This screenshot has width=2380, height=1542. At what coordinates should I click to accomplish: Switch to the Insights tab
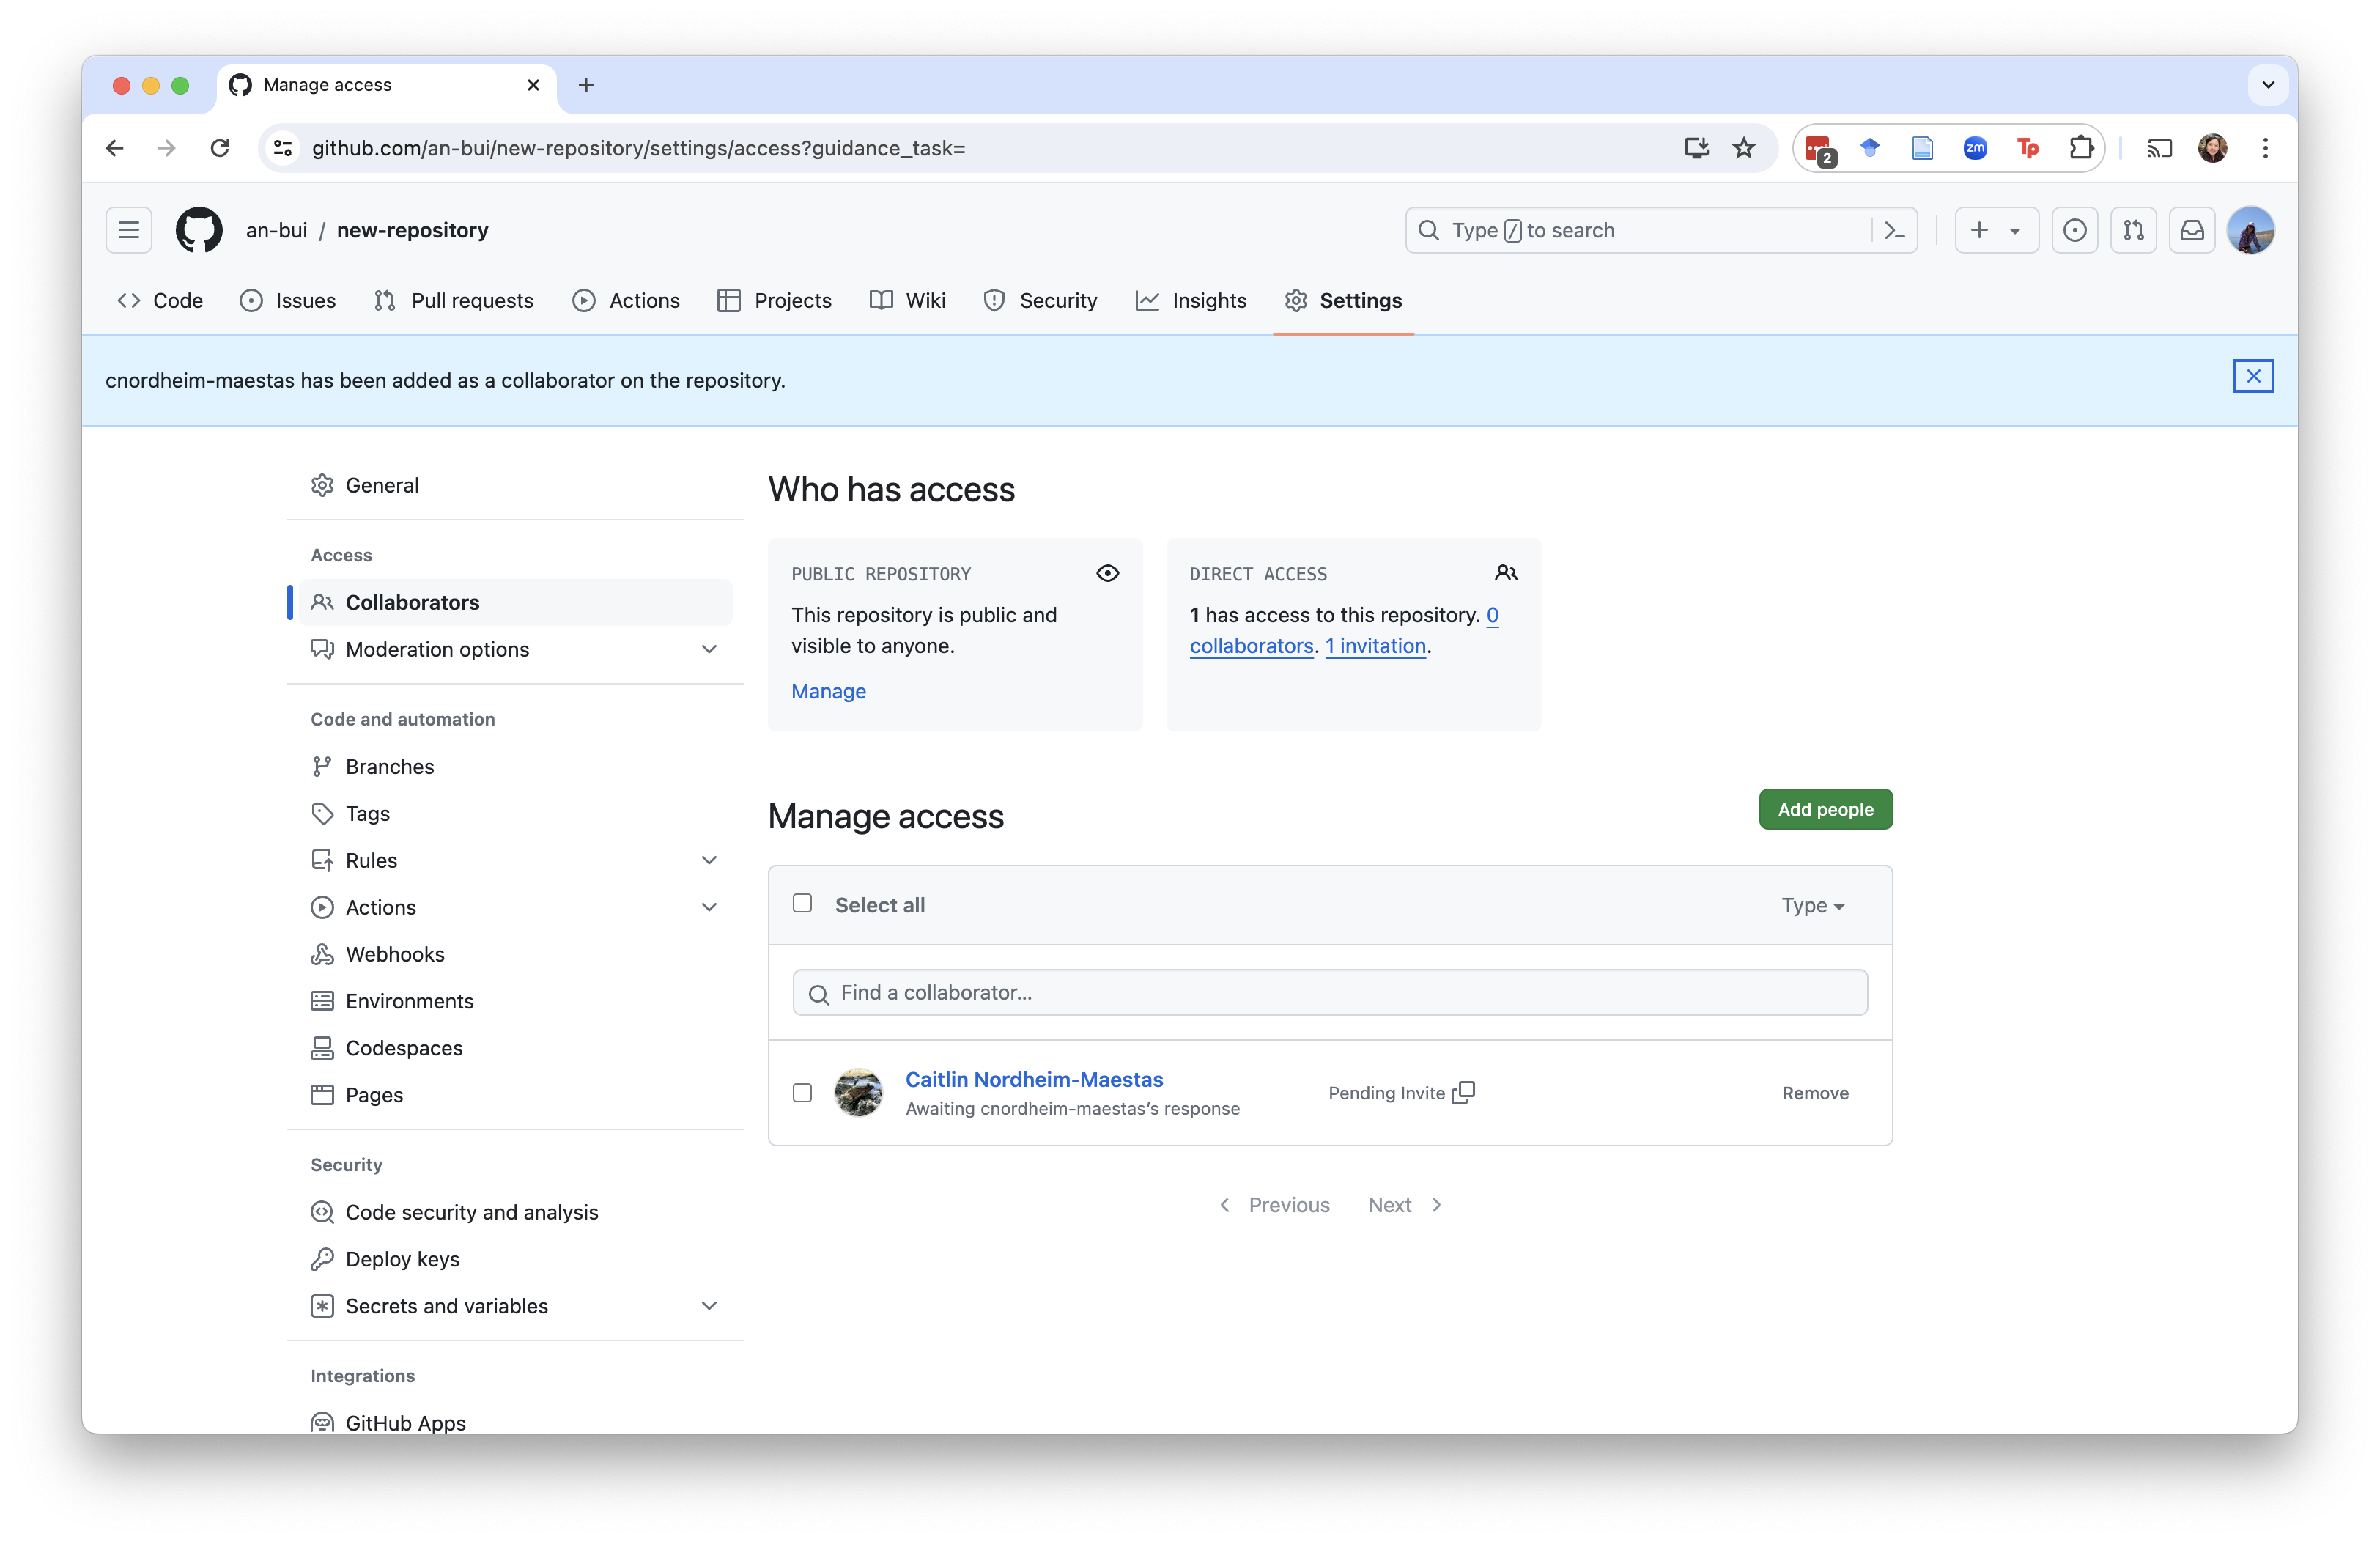(x=1191, y=300)
